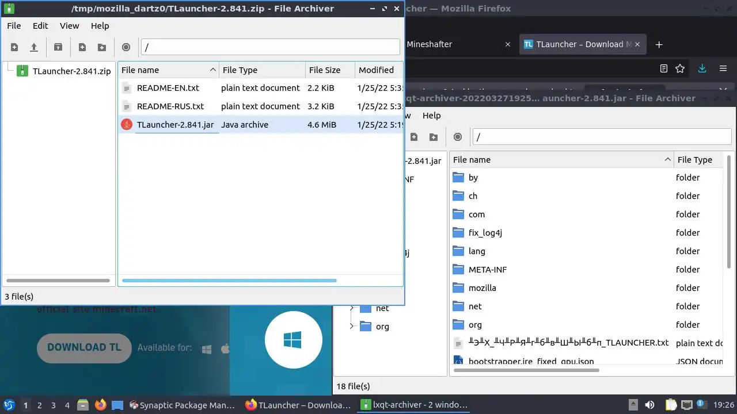Open Help menu in zip archiver window
This screenshot has width=737, height=414.
coord(100,26)
